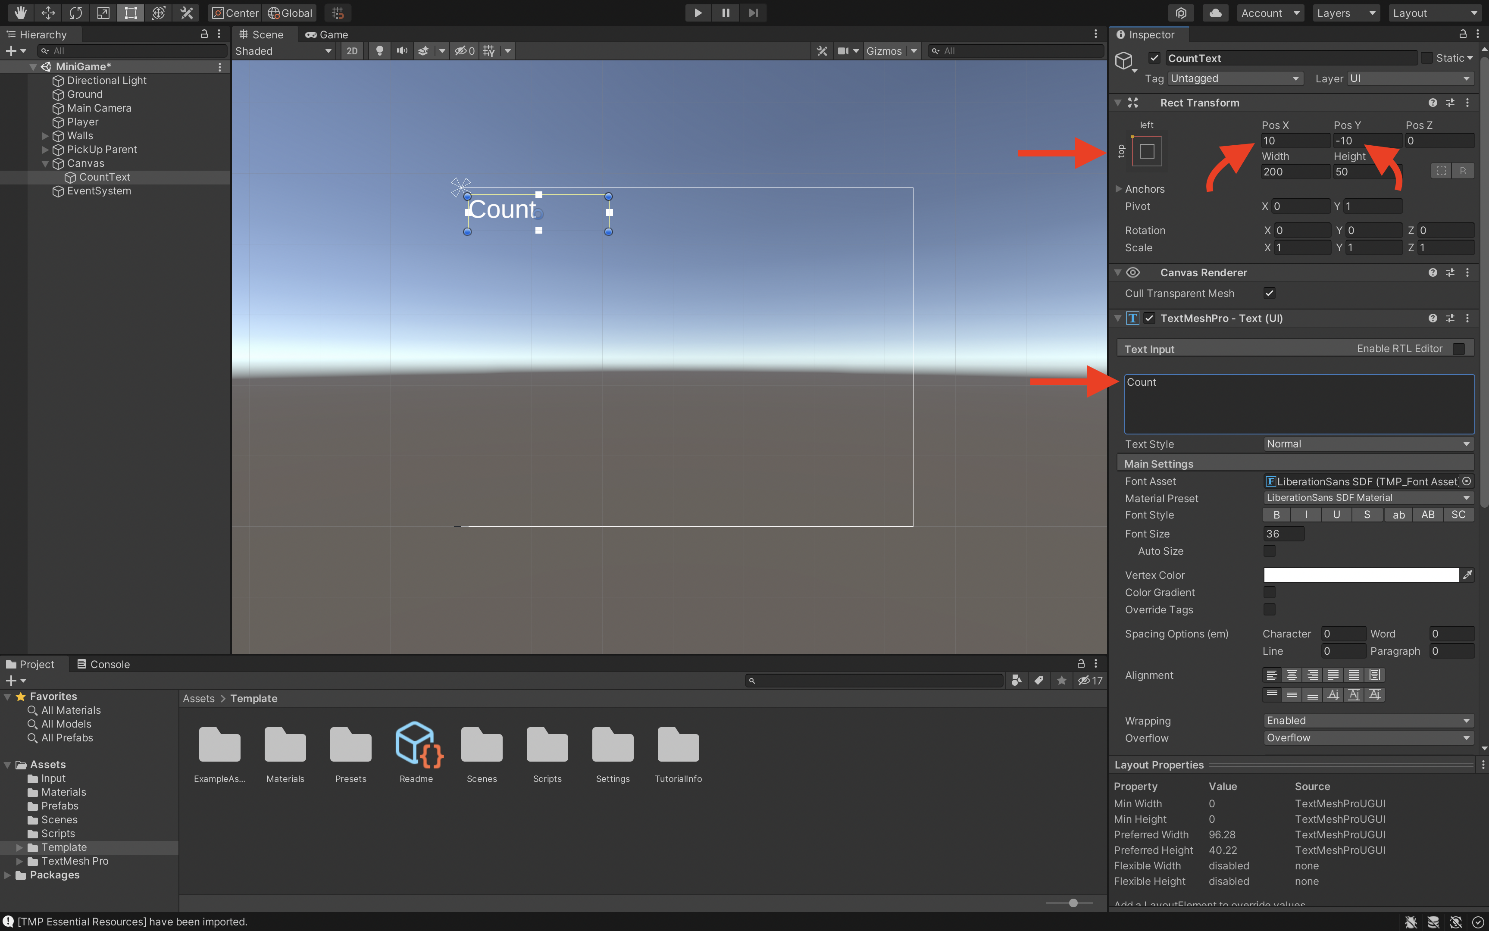1489x931 pixels.
Task: Select the Rect Transform tool
Action: click(x=131, y=12)
